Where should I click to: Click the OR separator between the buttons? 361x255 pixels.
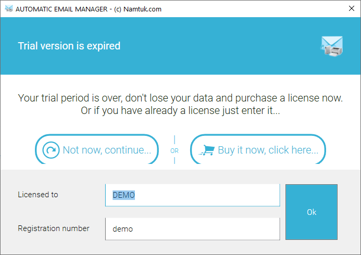point(175,150)
